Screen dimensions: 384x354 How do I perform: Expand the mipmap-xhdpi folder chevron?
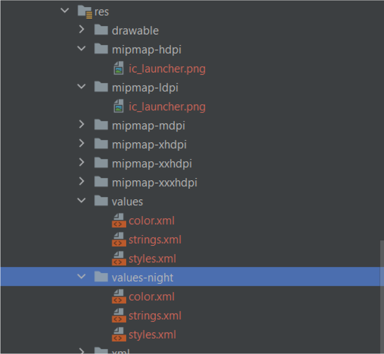[81, 144]
